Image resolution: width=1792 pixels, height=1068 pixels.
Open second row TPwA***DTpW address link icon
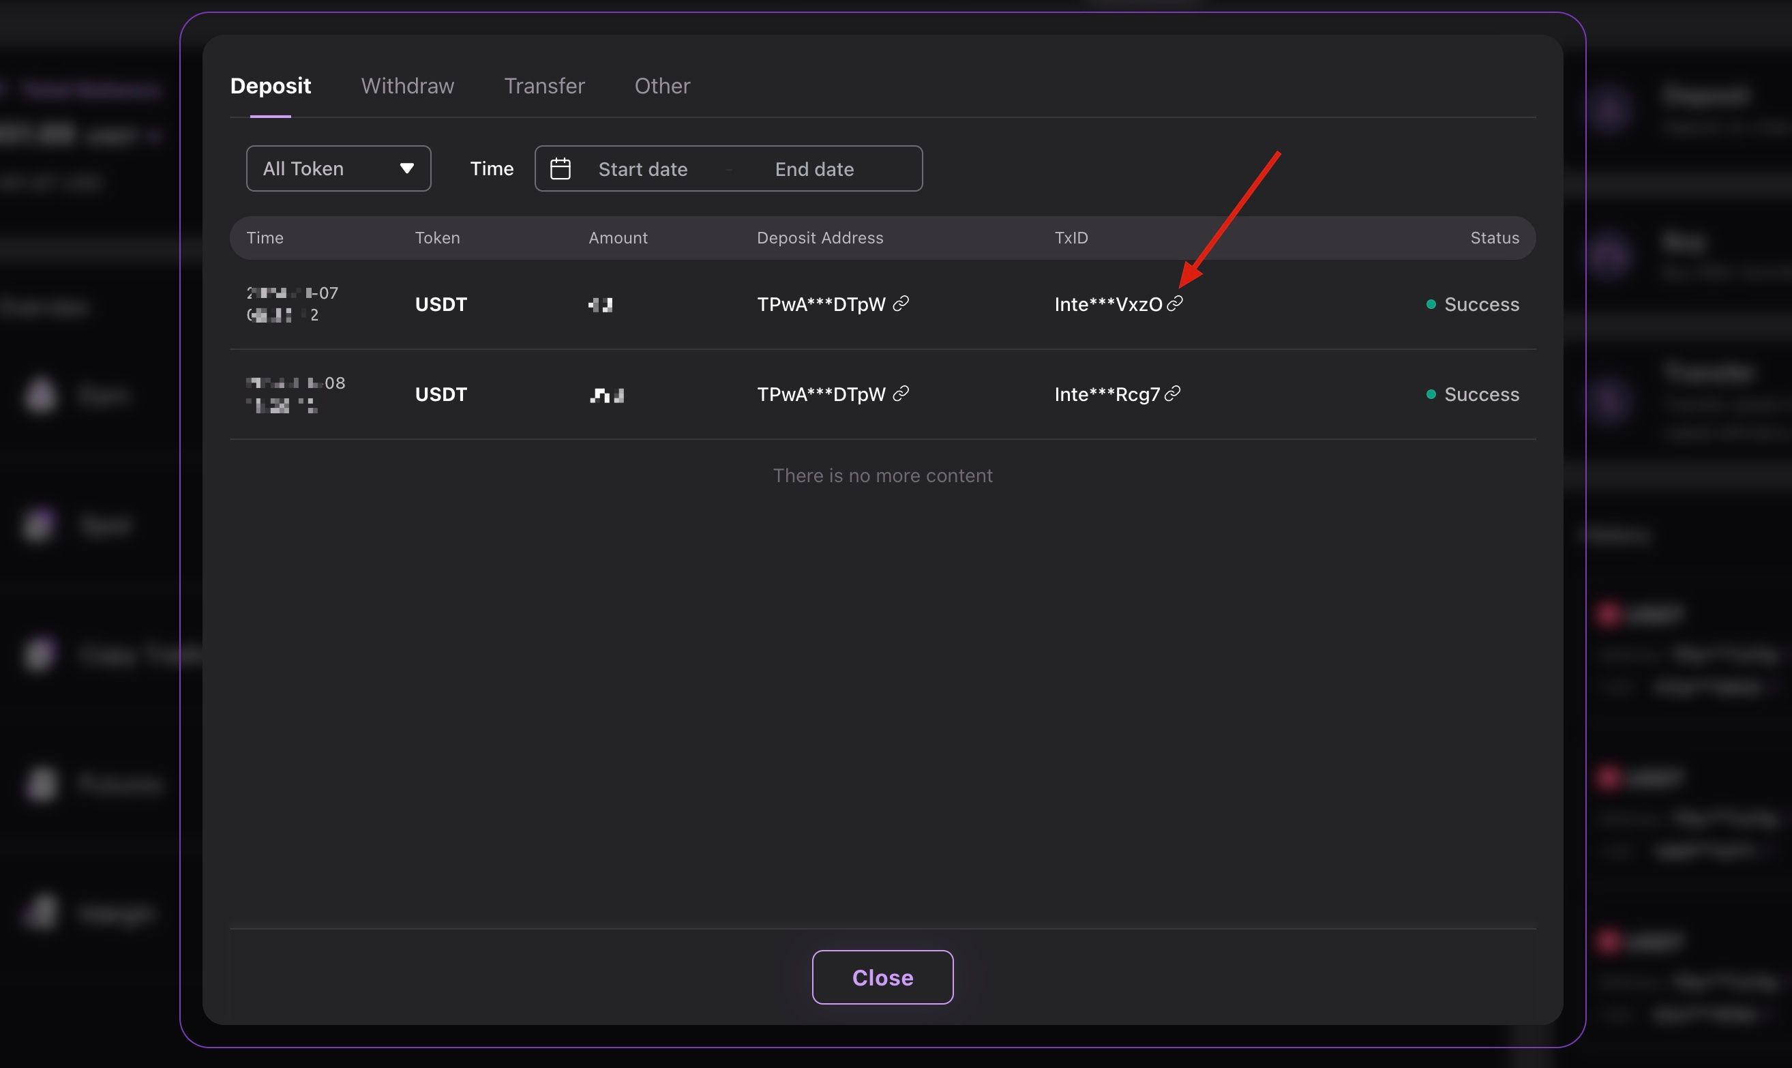[900, 394]
